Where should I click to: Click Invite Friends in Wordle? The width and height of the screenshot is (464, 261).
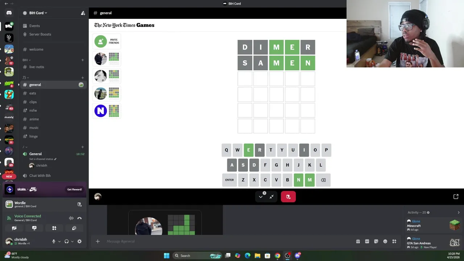pyautogui.click(x=107, y=41)
